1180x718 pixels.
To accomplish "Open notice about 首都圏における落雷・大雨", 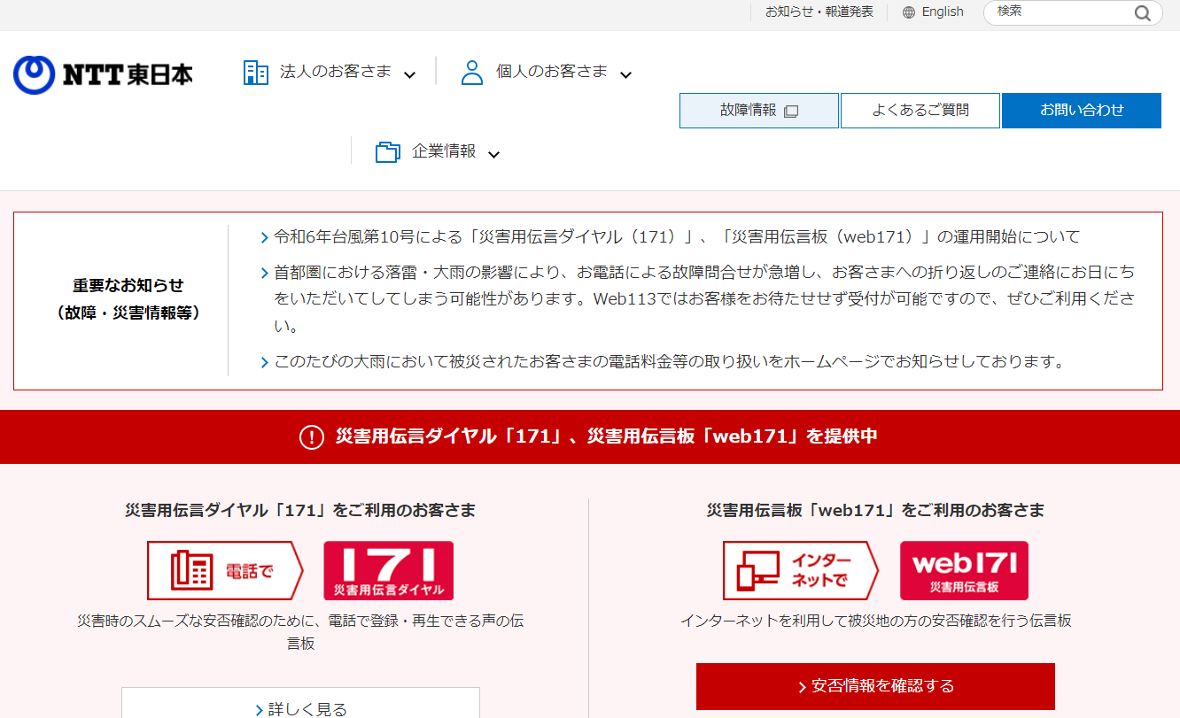I will (x=704, y=299).
